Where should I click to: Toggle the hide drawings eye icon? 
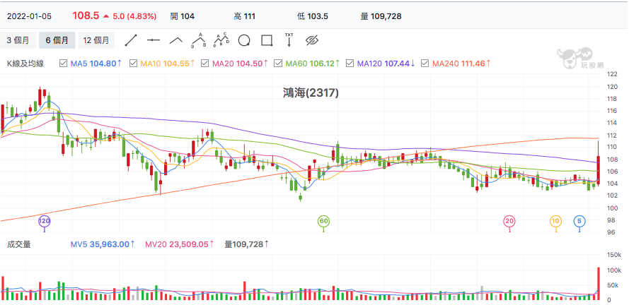point(311,40)
